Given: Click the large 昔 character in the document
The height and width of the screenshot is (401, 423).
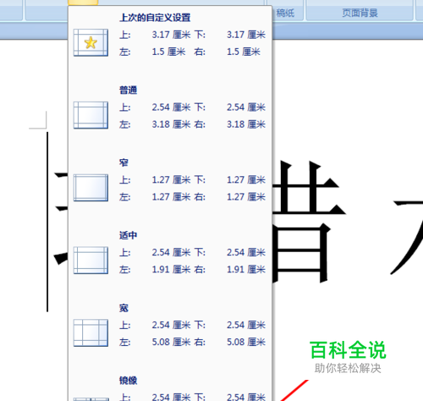Looking at the screenshot, I should (x=309, y=222).
